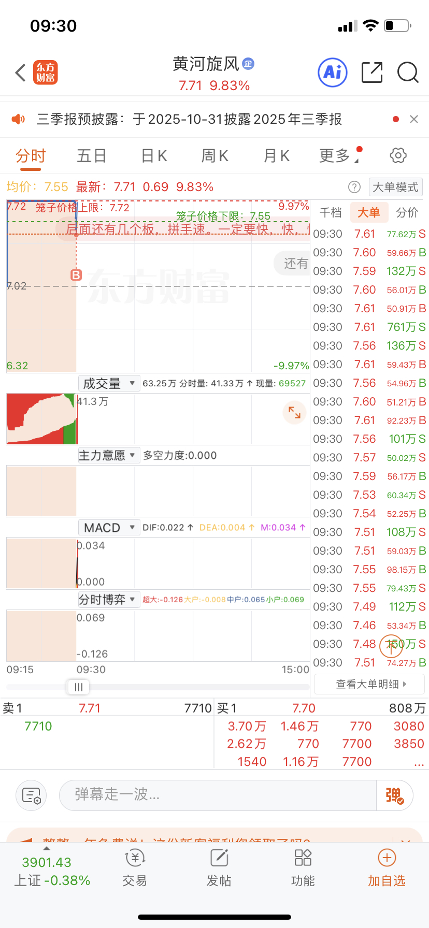Dismiss the 三季报 announcement banner
The image size is (429, 928).
coord(413,119)
